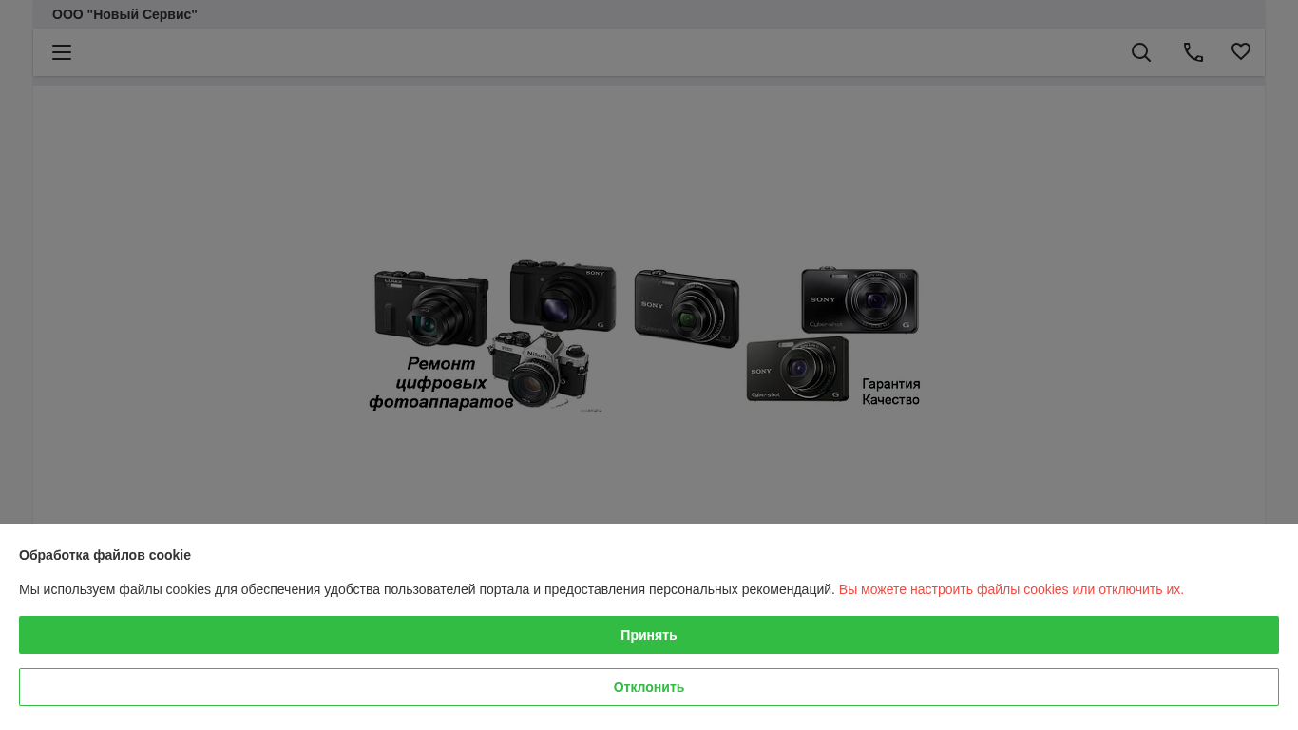Open favorites heart icon
This screenshot has height=730, width=1298.
coord(1241,51)
